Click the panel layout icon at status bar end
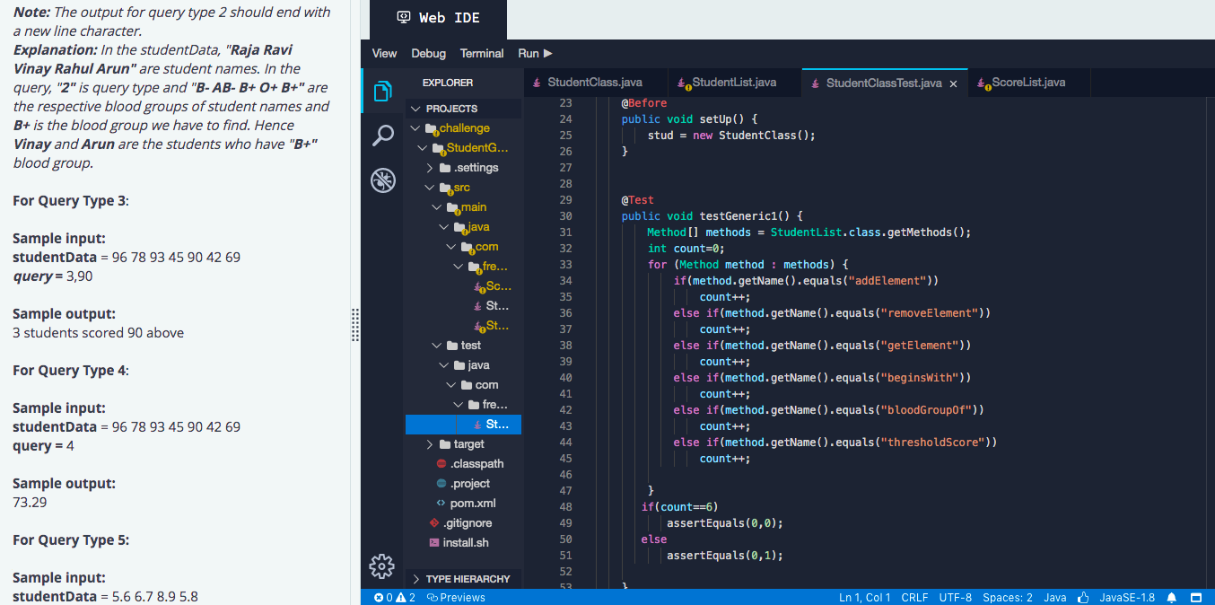Image resolution: width=1215 pixels, height=605 pixels. 1196,596
